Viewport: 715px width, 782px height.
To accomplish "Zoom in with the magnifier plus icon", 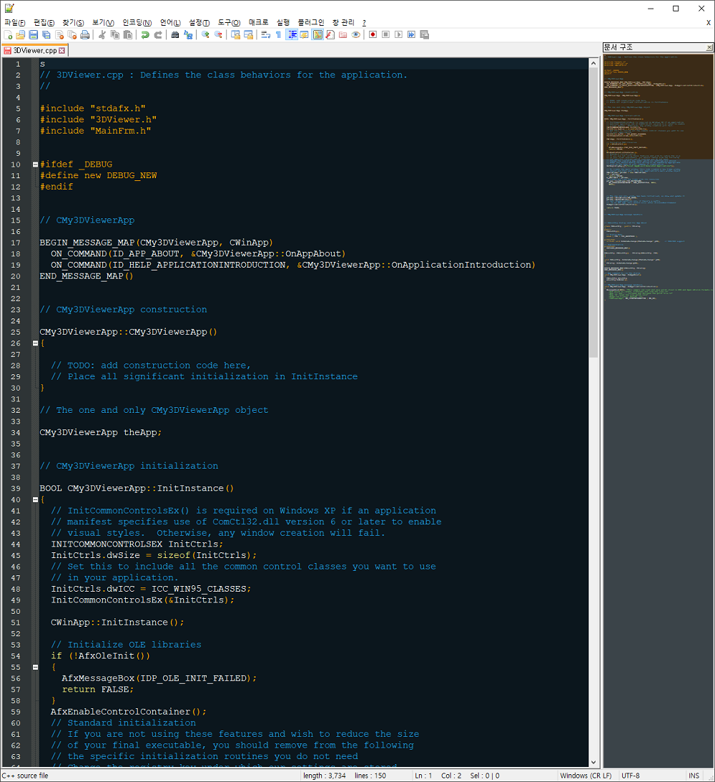I will (x=205, y=34).
